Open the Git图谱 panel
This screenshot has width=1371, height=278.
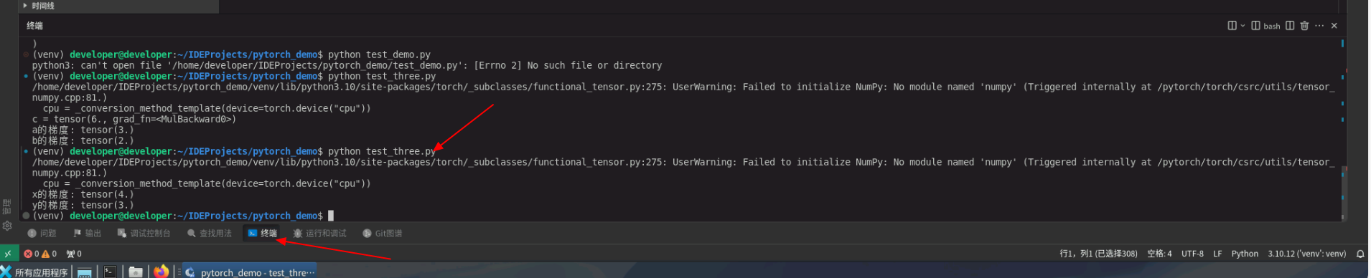pos(382,234)
